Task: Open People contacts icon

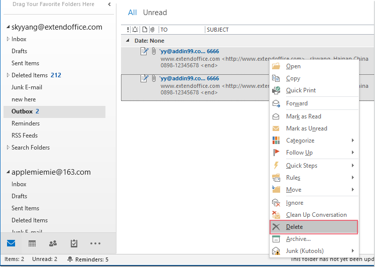Action: click(53, 243)
